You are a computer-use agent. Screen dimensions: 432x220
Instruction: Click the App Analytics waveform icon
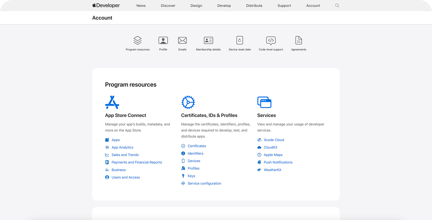[x=107, y=147]
